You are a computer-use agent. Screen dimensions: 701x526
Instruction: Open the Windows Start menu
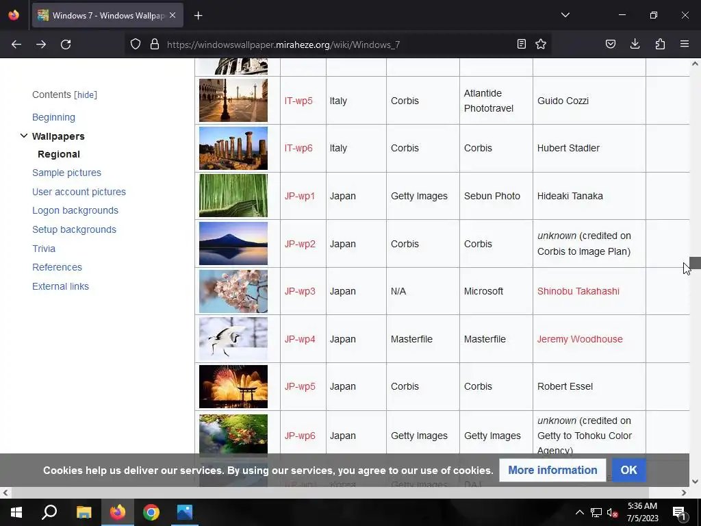pyautogui.click(x=16, y=512)
